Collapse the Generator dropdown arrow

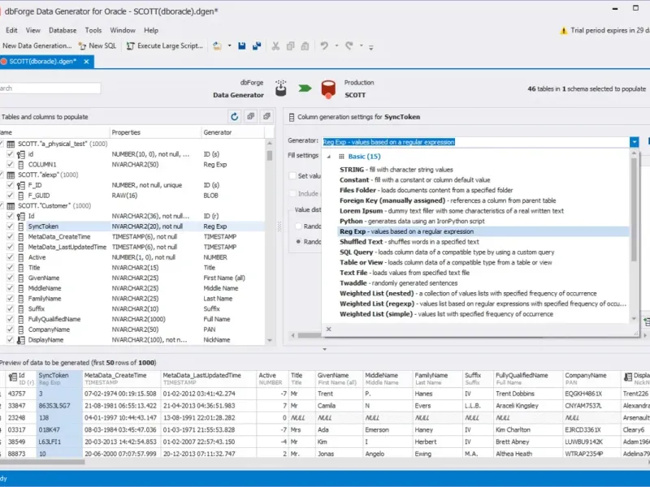point(634,142)
